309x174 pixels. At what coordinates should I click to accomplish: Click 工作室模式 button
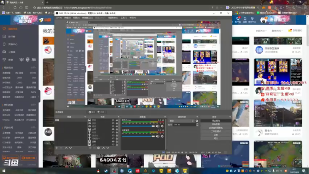pos(216,131)
